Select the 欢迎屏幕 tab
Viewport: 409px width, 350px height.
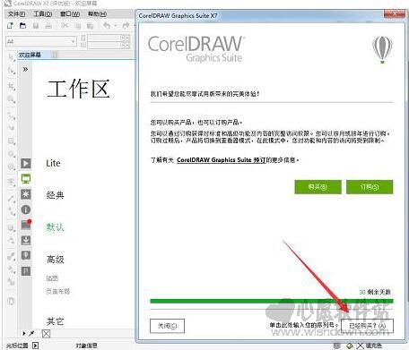pyautogui.click(x=30, y=55)
